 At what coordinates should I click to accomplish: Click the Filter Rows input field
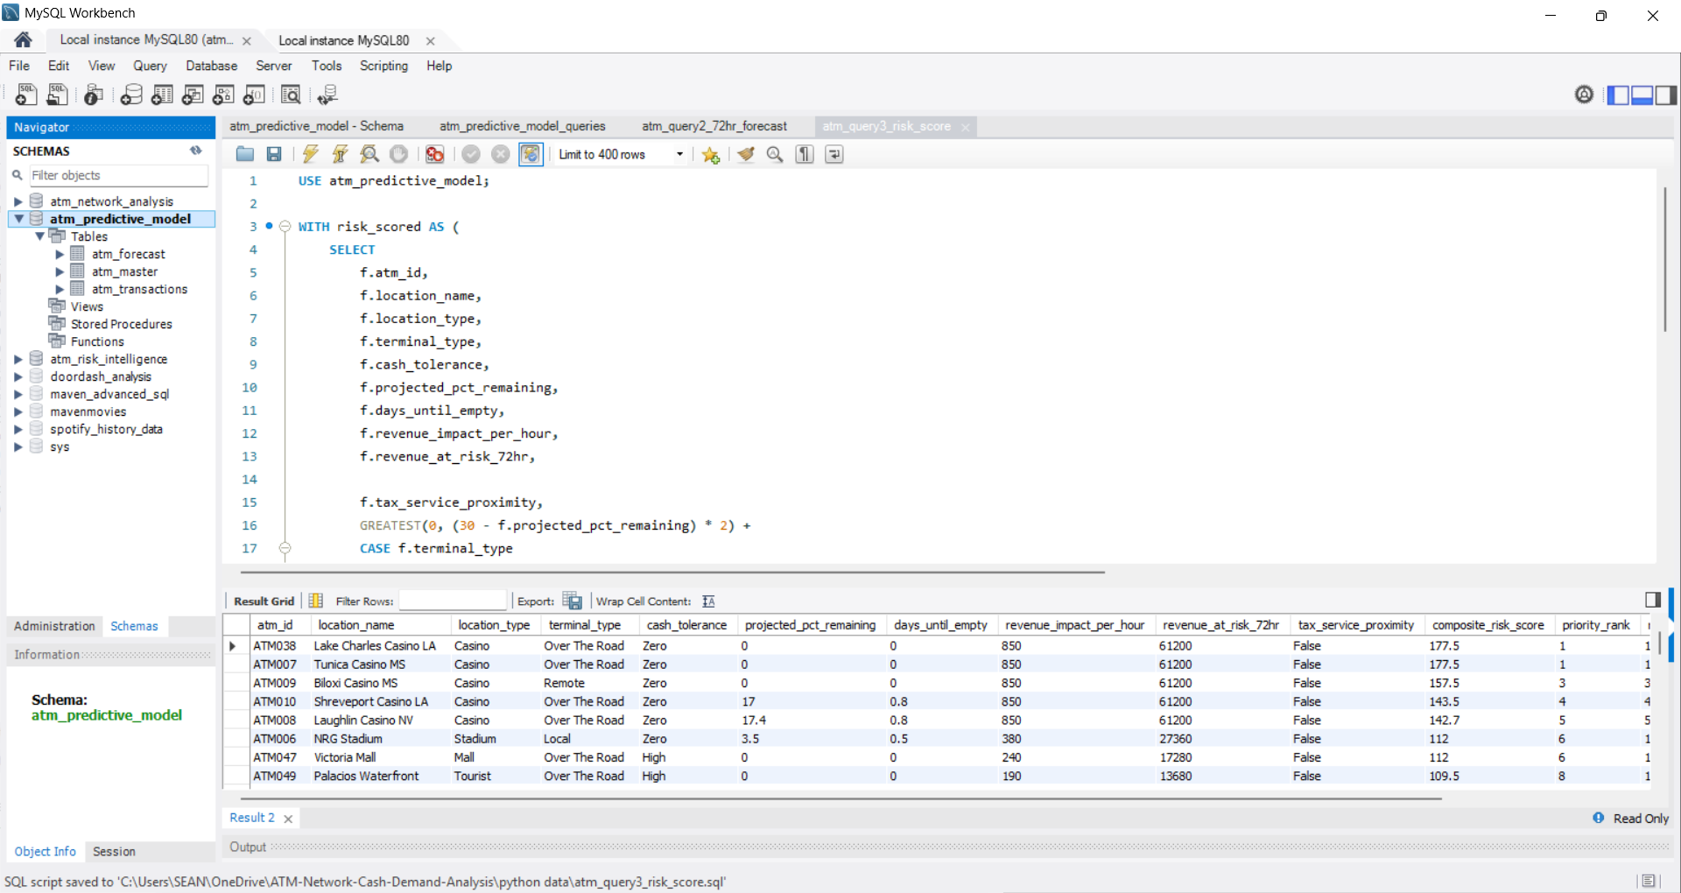pyautogui.click(x=453, y=601)
